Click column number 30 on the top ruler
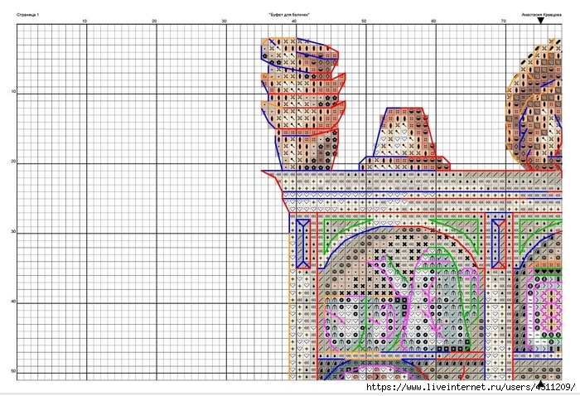This screenshot has height=396, width=580. (x=225, y=21)
